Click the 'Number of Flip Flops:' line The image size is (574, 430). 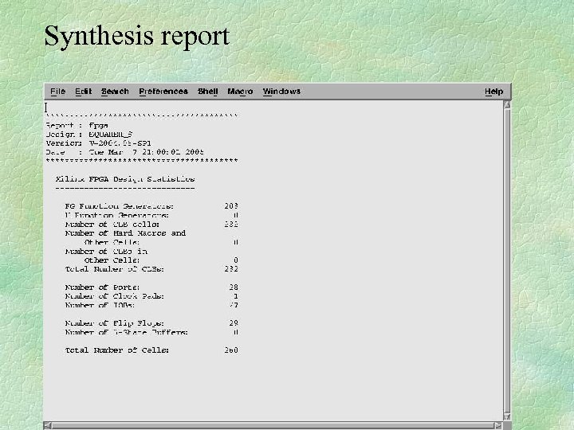pyautogui.click(x=151, y=323)
